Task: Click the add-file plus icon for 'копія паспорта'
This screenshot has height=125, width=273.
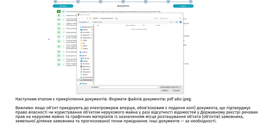Action: [59, 12]
